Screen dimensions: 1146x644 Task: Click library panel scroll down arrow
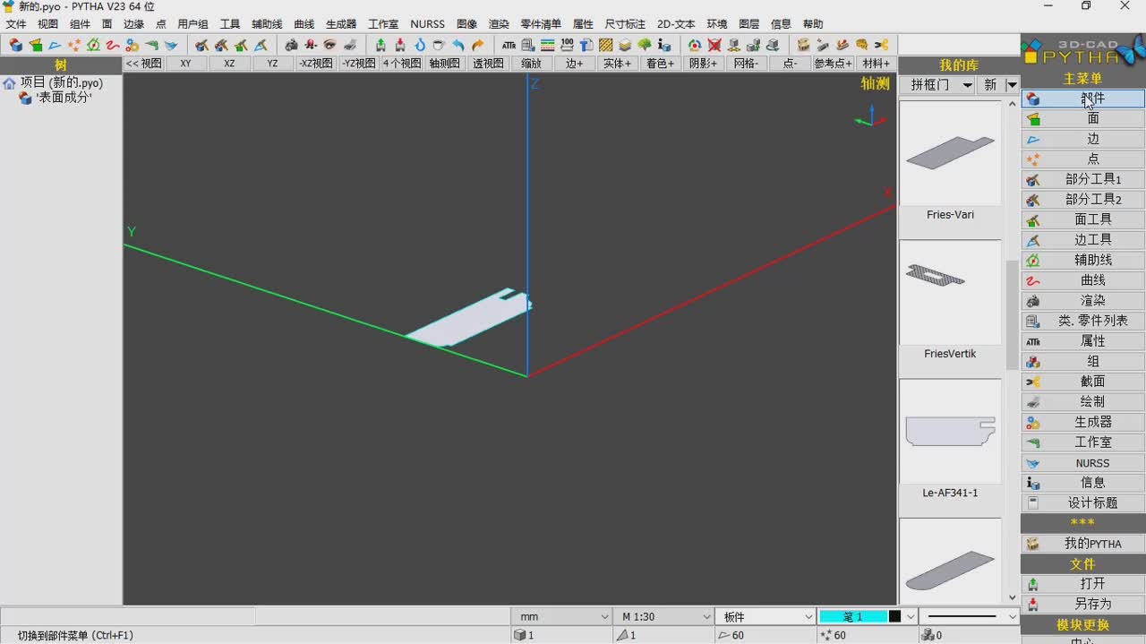pos(1013,597)
